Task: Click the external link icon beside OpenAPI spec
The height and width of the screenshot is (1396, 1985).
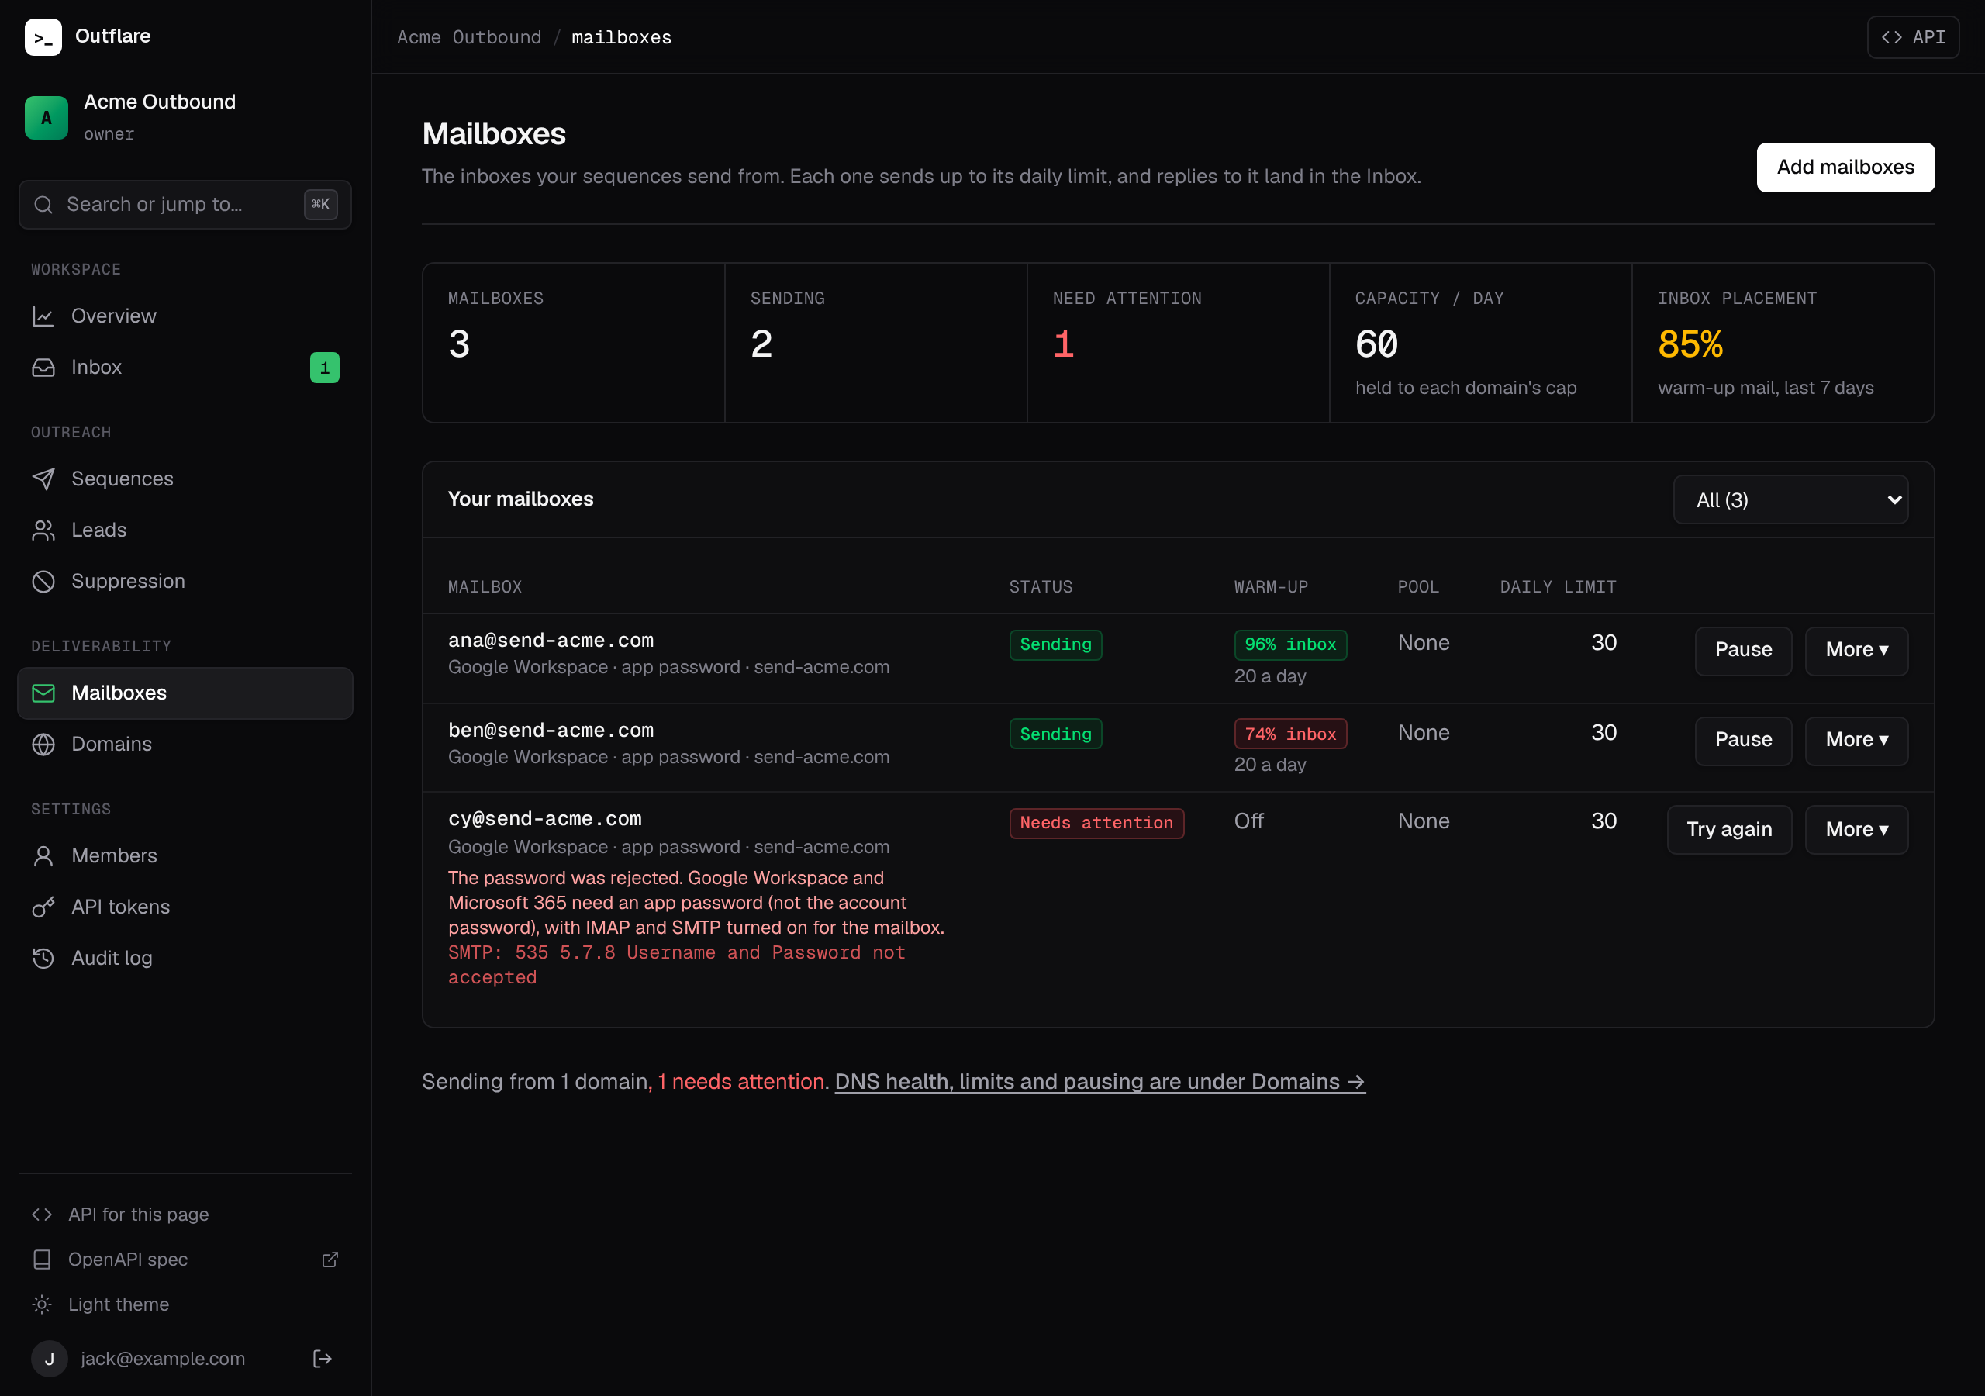Action: coord(330,1260)
